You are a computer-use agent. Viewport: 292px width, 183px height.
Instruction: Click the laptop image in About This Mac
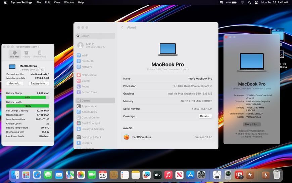[252, 62]
